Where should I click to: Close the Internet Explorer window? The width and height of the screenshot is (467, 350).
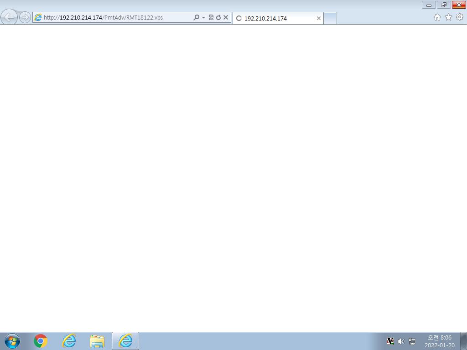(459, 5)
